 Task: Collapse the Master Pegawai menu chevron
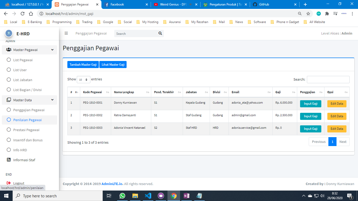[52, 50]
